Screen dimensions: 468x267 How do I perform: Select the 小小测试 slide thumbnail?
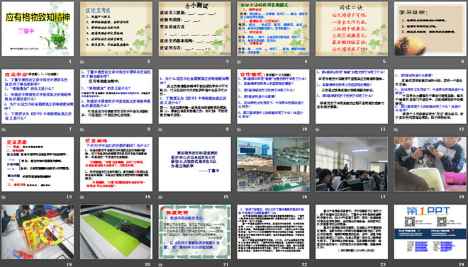click(x=194, y=29)
